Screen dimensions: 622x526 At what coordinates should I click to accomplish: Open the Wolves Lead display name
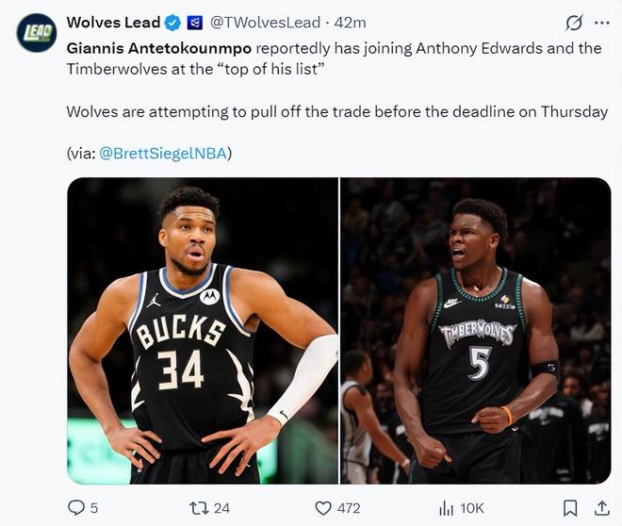(x=112, y=23)
